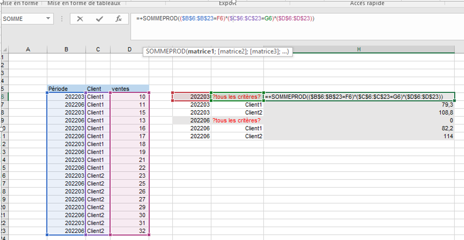This screenshot has height=240, width=464.
Task: Click [matrice3] argument in function tooltip
Action: (x=264, y=52)
